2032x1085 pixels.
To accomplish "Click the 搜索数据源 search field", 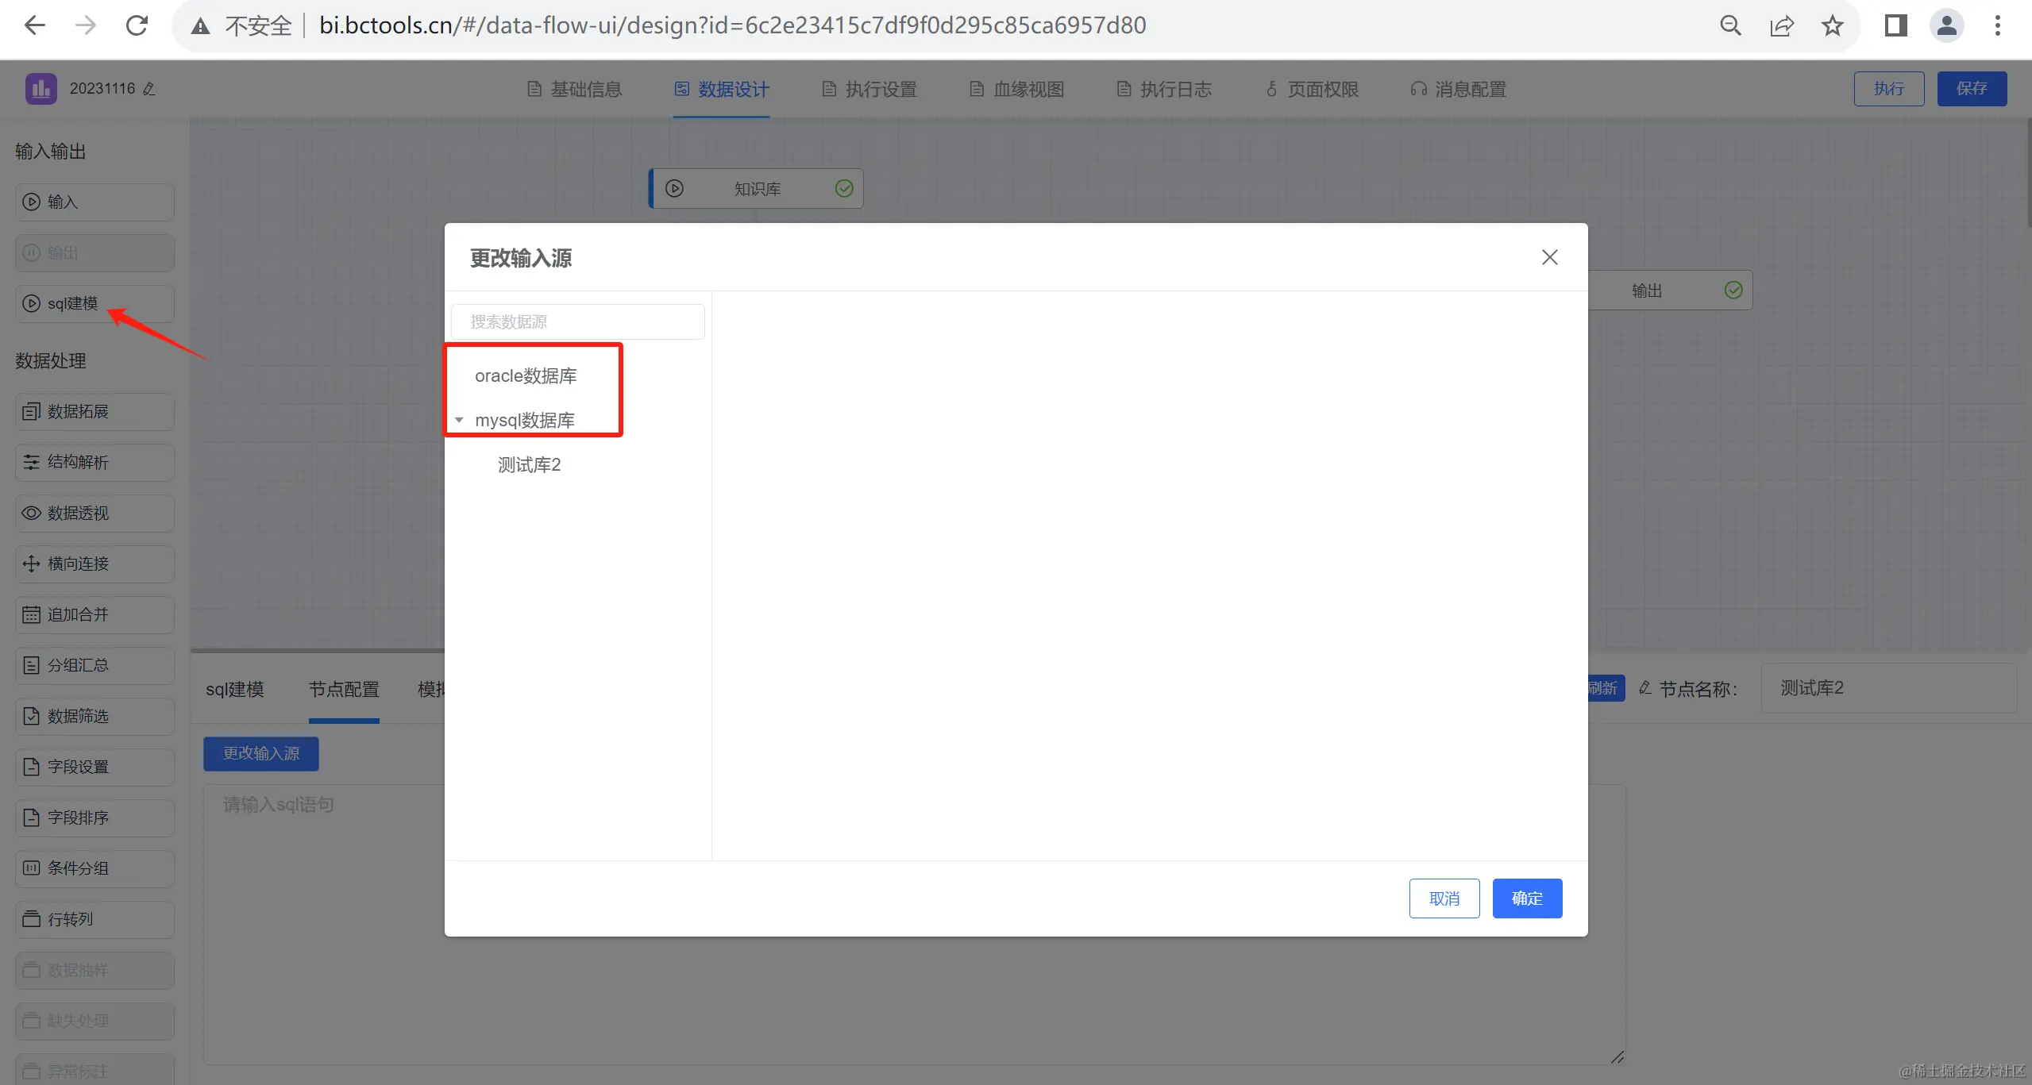I will pos(577,321).
